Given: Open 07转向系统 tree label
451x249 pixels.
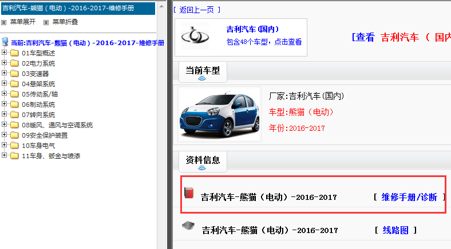Looking at the screenshot, I should 38,115.
